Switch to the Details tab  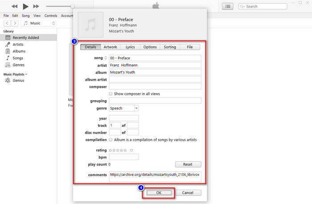pyautogui.click(x=90, y=47)
